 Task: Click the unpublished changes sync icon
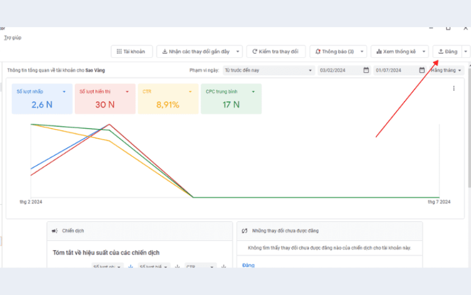click(244, 231)
